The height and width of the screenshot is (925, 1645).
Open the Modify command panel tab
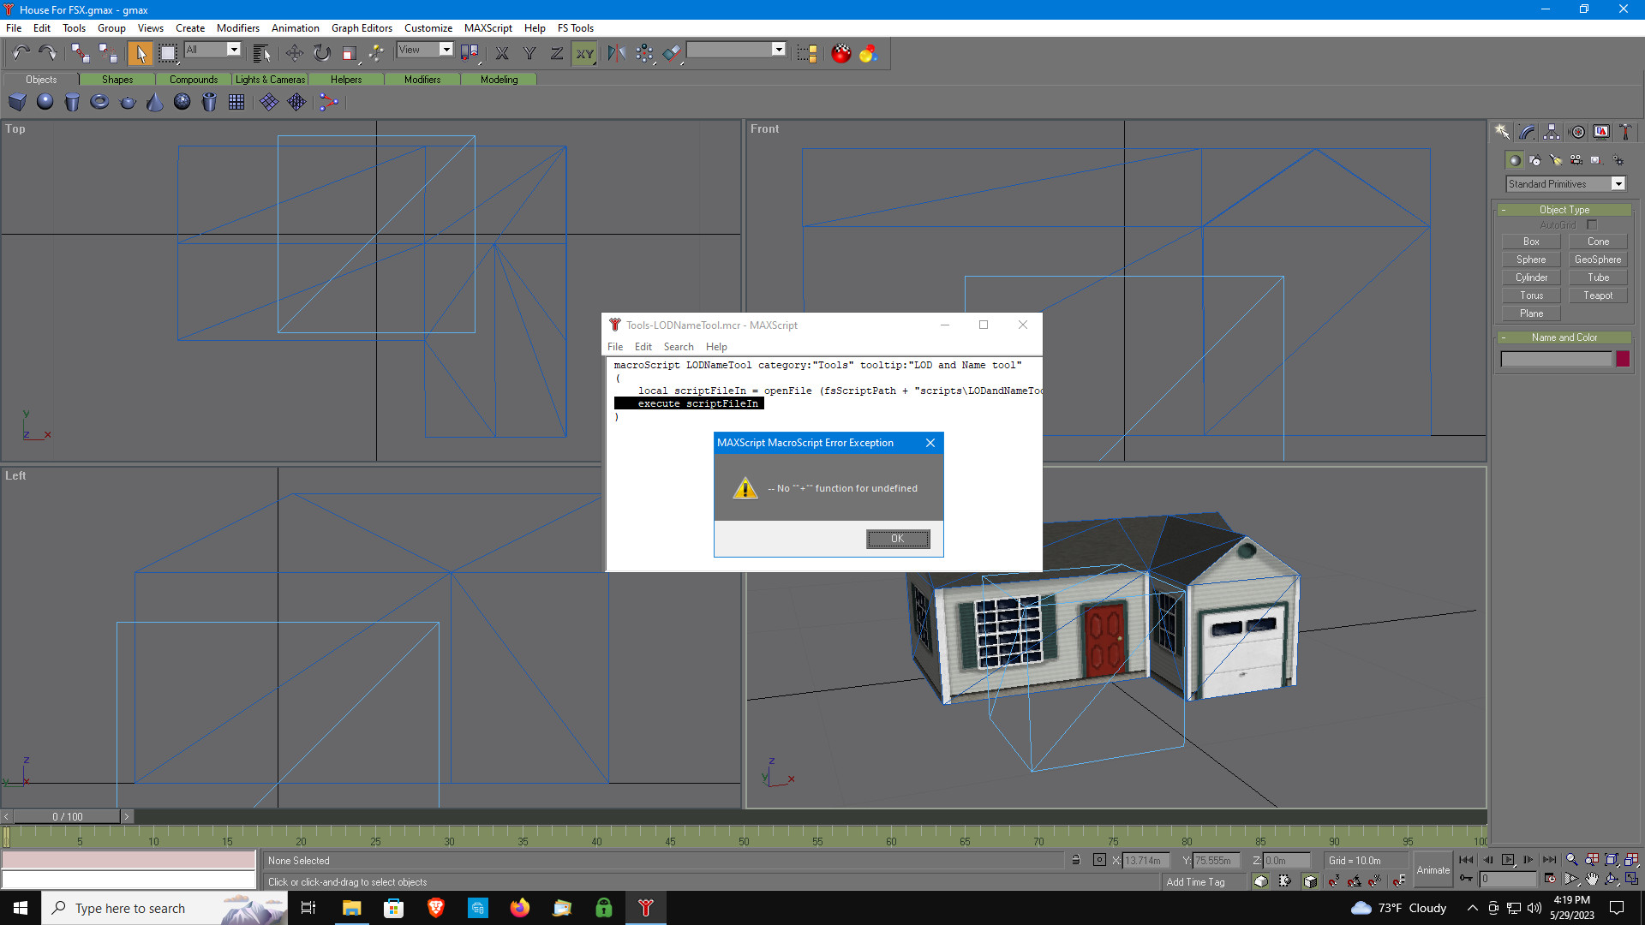(x=1527, y=132)
